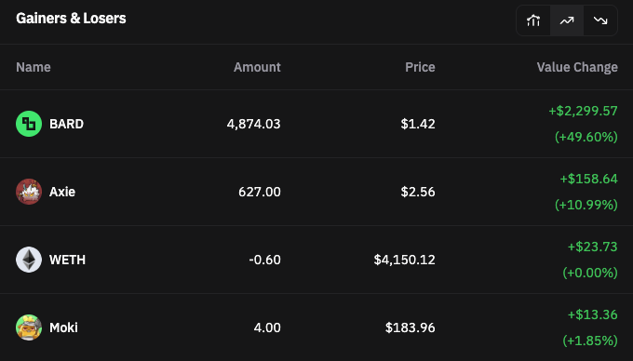Image resolution: width=633 pixels, height=361 pixels.
Task: Sort by the Value Change column header
Action: tap(577, 67)
